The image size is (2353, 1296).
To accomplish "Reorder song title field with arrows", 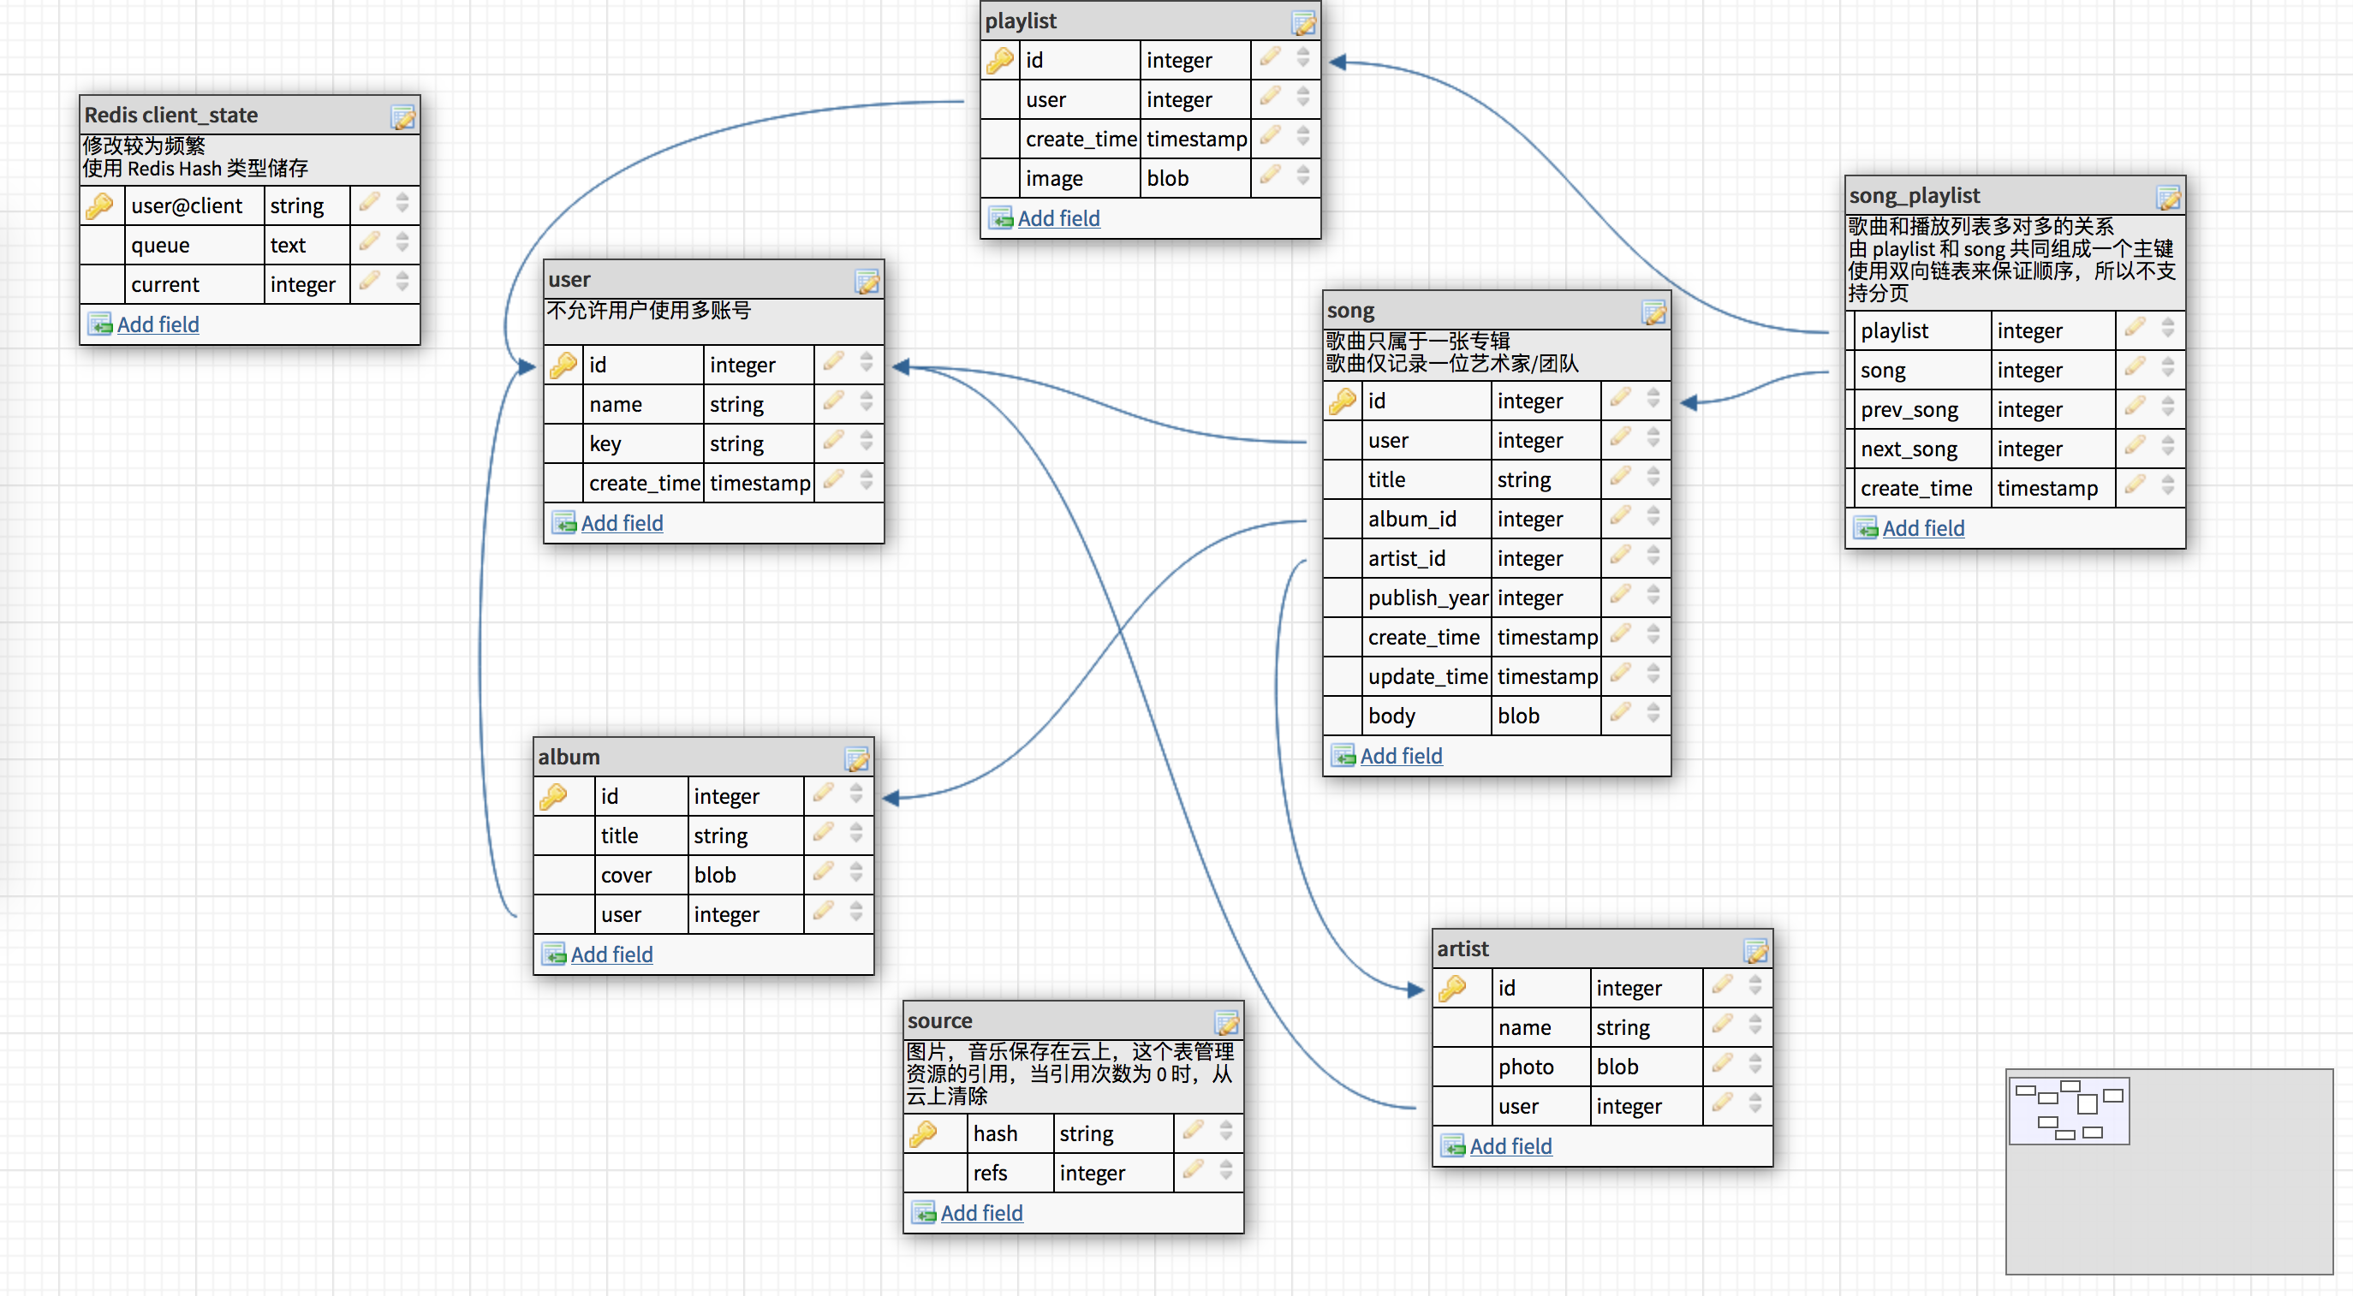I will [x=1654, y=478].
